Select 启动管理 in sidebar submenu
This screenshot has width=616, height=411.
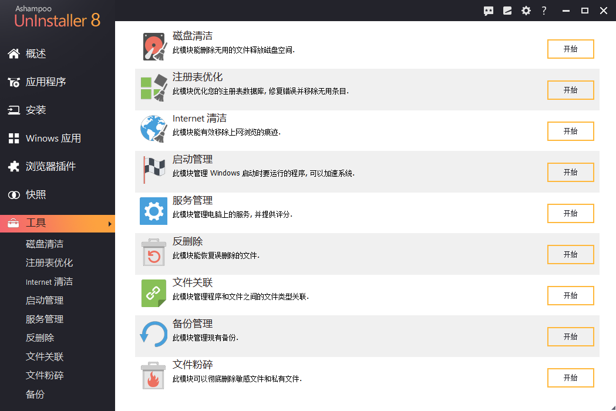[45, 301]
